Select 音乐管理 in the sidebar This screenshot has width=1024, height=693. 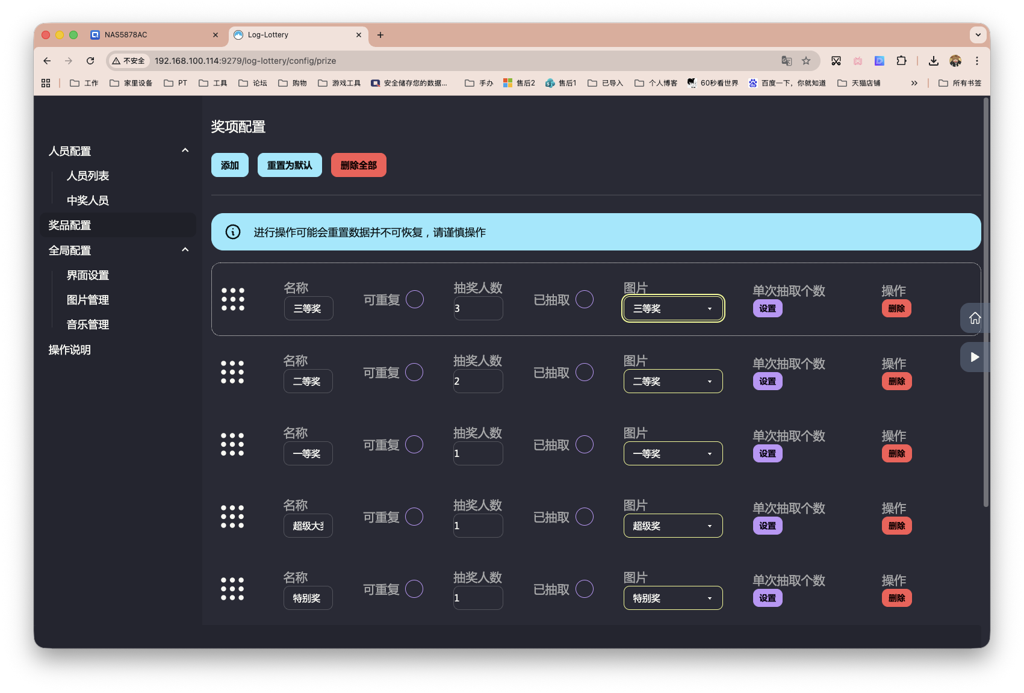click(88, 325)
